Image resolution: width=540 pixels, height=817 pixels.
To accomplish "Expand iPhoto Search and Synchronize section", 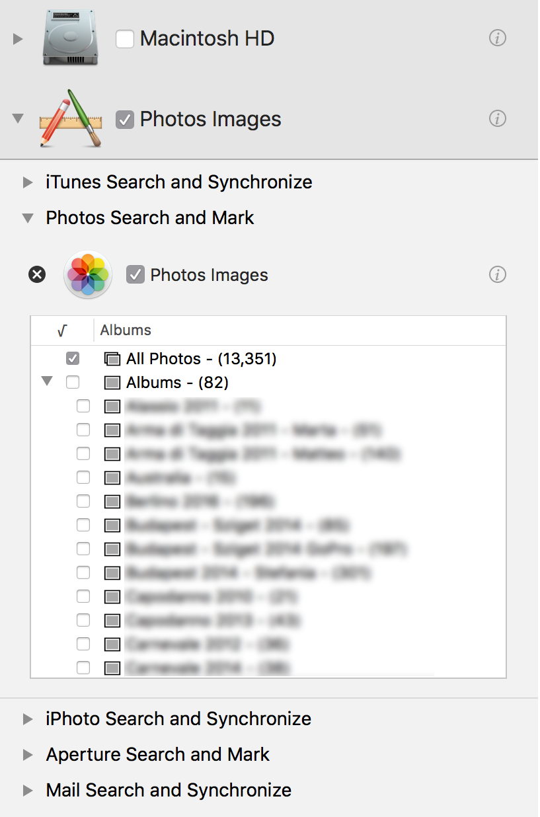I will point(28,719).
